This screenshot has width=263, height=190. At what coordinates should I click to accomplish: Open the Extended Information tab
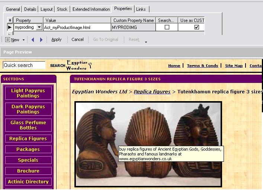(91, 9)
